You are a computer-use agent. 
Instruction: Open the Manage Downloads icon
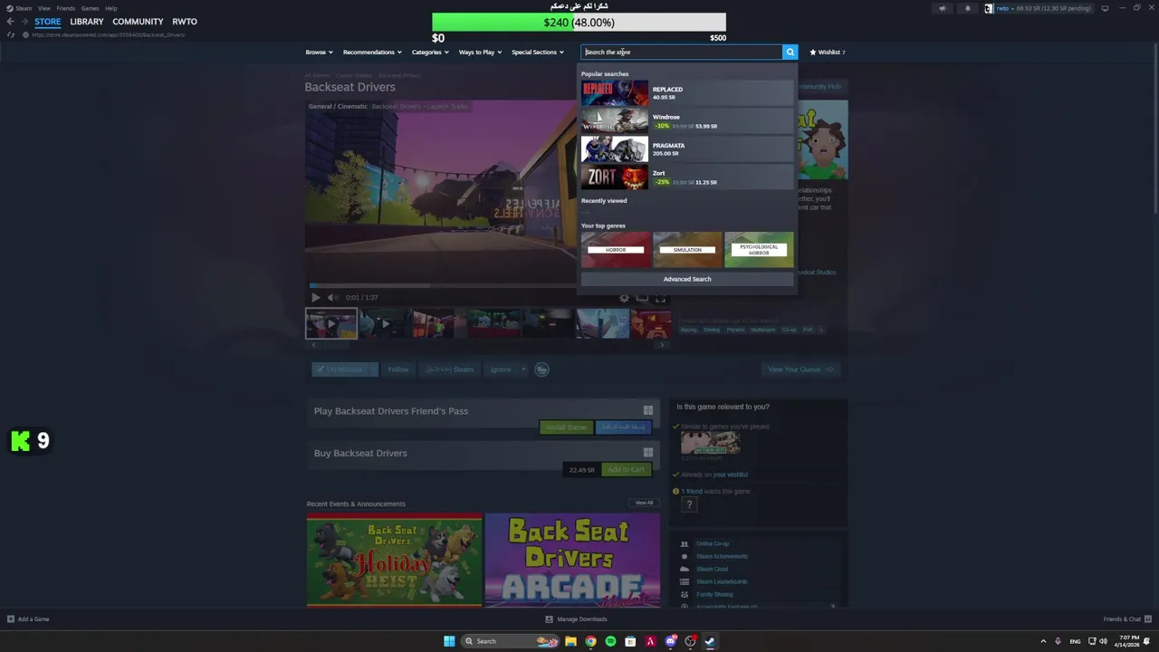[549, 619]
